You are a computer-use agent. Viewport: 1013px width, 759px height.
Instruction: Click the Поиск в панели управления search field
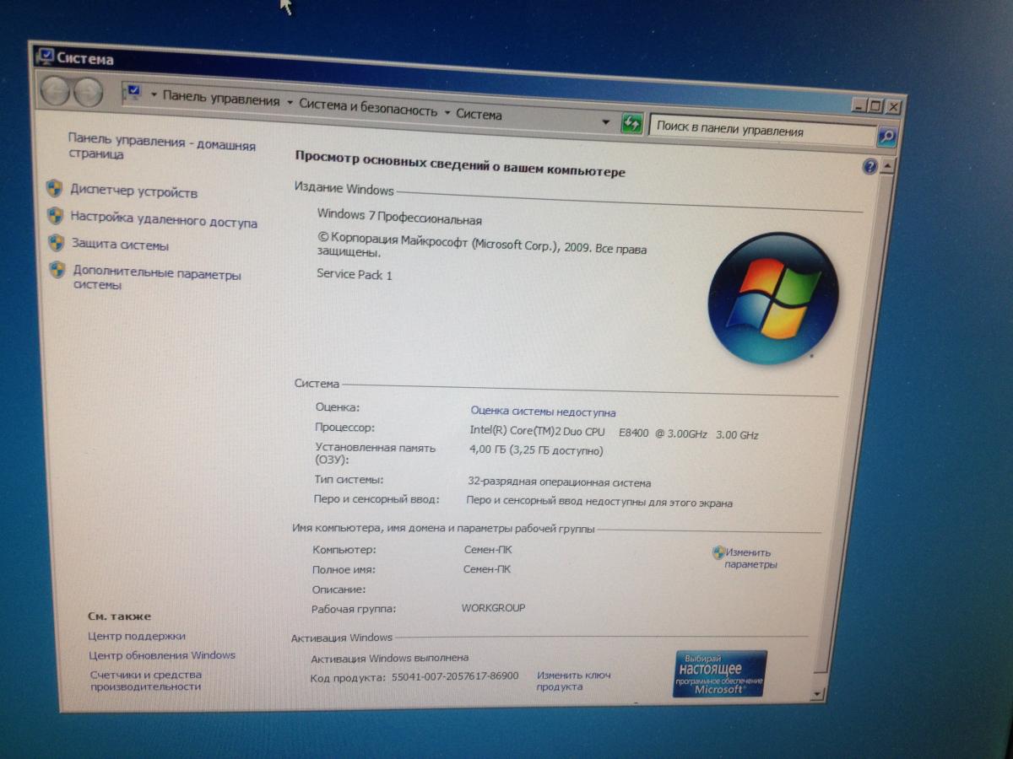point(762,131)
